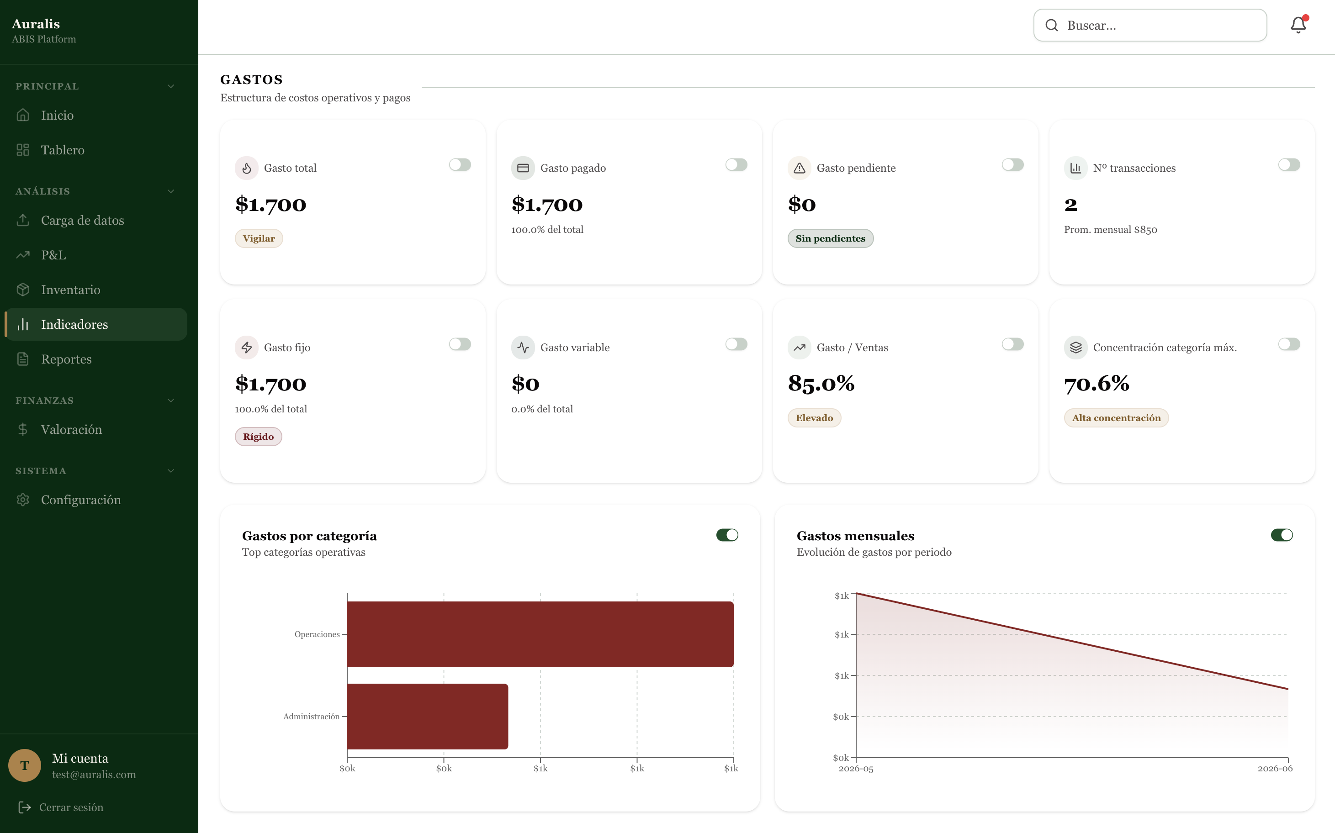The image size is (1335, 833).
Task: Go to Carga de datos
Action: [96, 221]
